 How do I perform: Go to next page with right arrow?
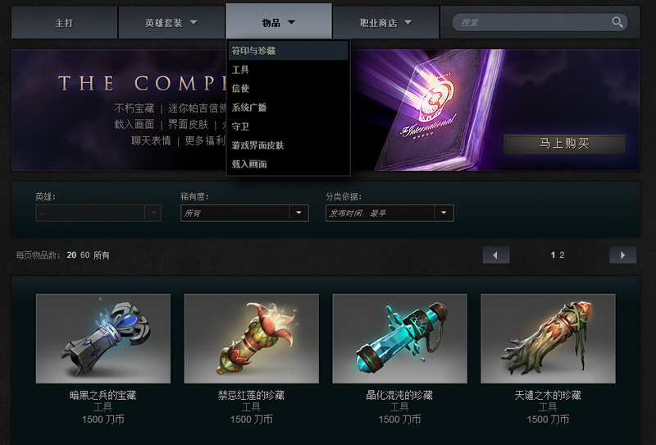pyautogui.click(x=622, y=255)
